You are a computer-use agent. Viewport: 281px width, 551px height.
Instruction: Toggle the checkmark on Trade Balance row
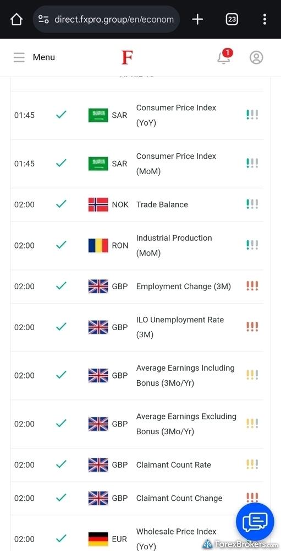click(61, 204)
